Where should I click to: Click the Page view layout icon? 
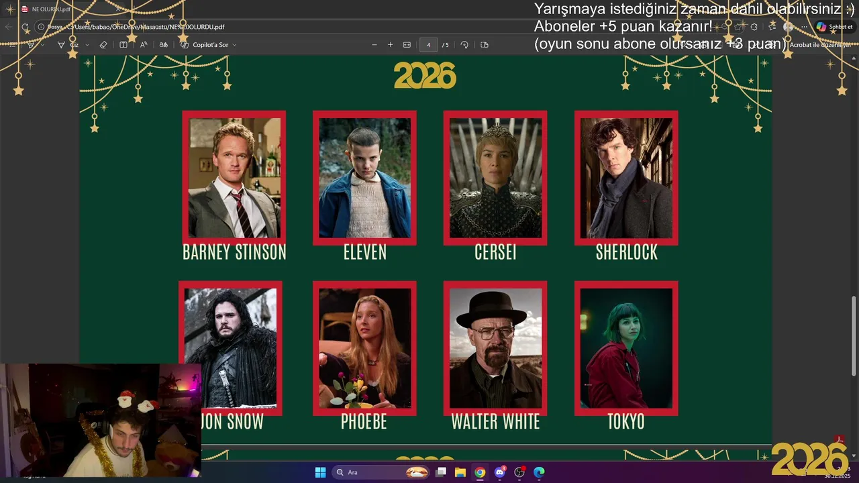(485, 45)
